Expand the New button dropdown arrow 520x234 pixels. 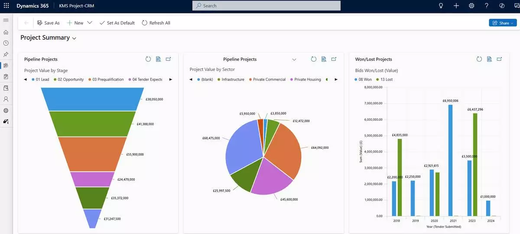[90, 23]
